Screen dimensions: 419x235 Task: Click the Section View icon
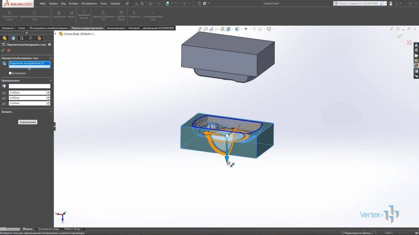217,29
